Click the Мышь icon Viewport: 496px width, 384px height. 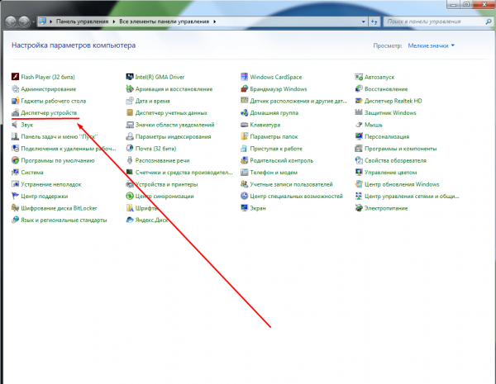[x=359, y=125]
